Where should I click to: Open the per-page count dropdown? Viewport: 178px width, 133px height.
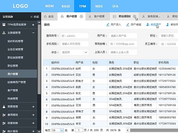pyautogui.click(x=58, y=130)
